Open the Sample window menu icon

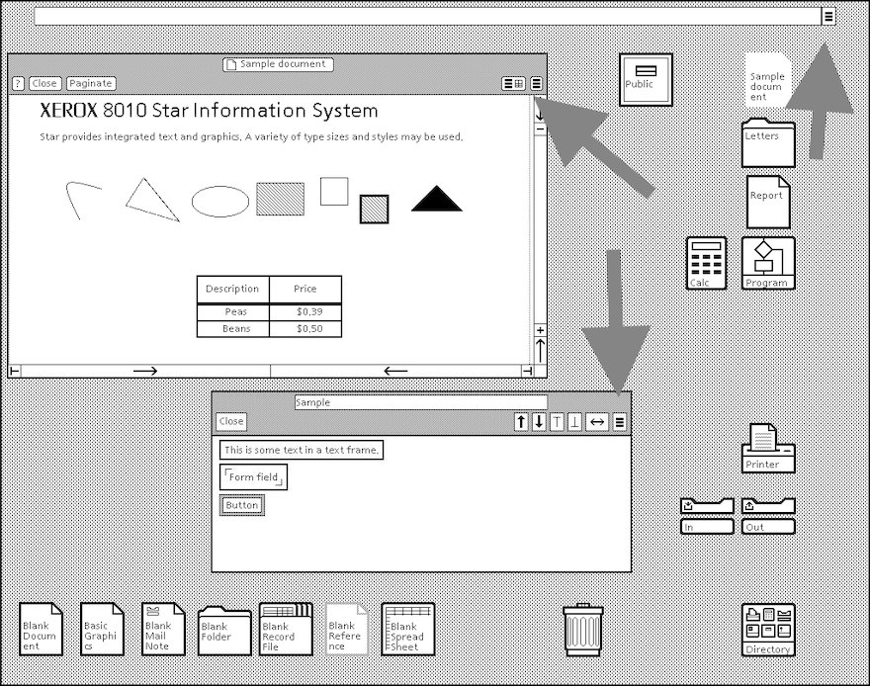click(620, 422)
